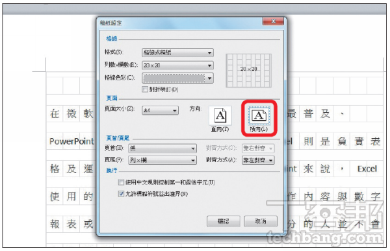The width and height of the screenshot is (390, 251).
Task: Click the 取消 cancel button
Action: pos(261,221)
